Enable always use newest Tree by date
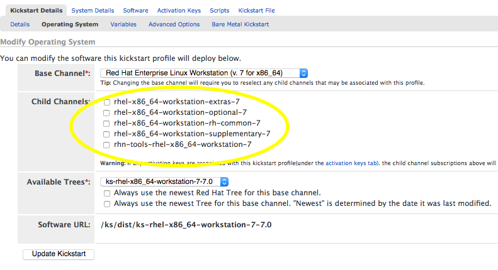 pos(107,204)
